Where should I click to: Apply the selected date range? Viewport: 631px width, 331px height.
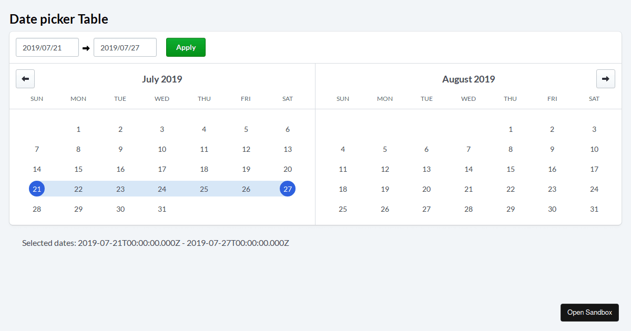tap(186, 47)
